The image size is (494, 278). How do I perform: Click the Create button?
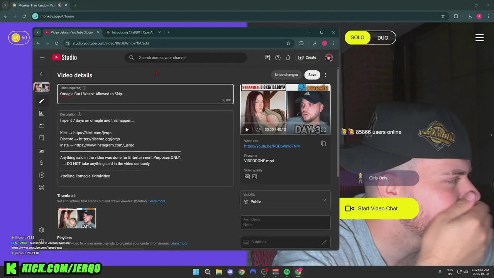[308, 58]
